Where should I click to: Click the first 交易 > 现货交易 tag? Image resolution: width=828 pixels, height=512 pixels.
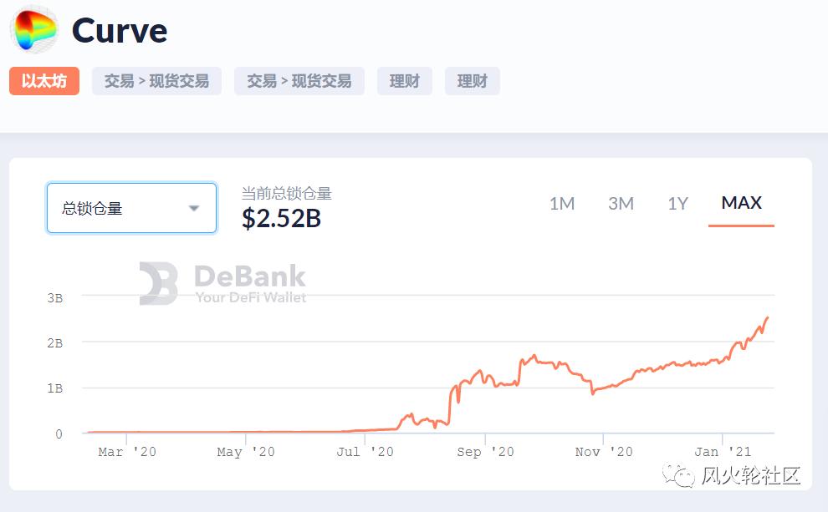(x=156, y=80)
